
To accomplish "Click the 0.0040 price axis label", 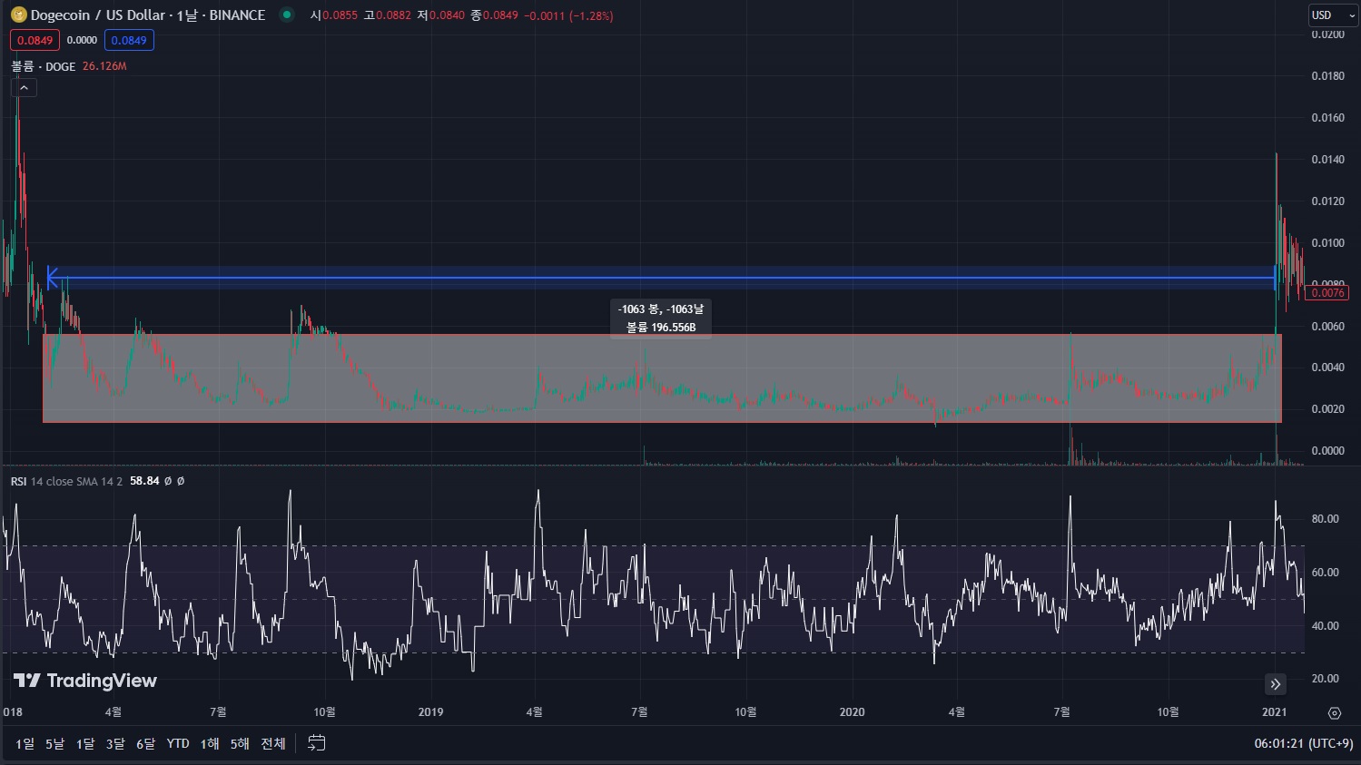I will (x=1327, y=368).
